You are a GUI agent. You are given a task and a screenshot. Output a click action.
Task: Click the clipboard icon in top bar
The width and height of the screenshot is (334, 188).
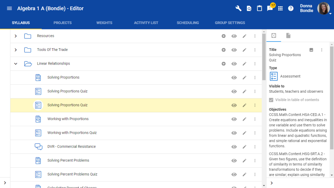pos(259,8)
